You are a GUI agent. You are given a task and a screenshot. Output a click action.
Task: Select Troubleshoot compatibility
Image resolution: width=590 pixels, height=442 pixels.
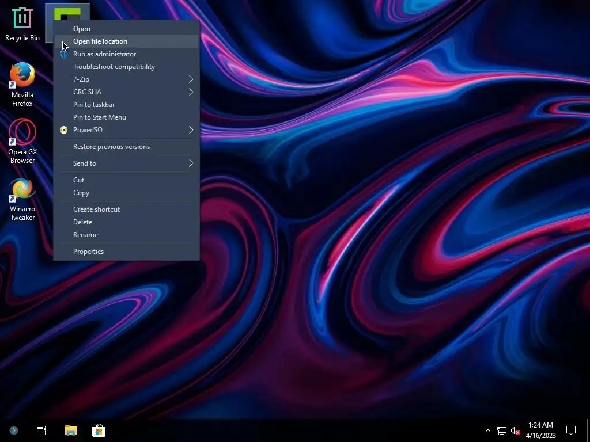pos(126,67)
